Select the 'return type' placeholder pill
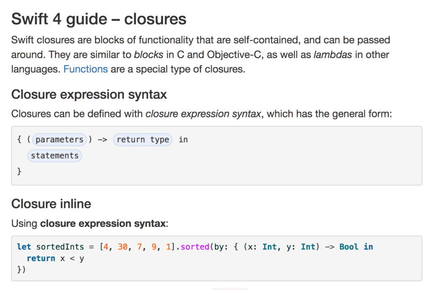Viewport: 434px width, 290px height. coord(142,140)
